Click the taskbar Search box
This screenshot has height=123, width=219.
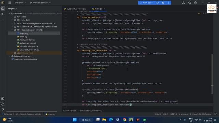coord(86,120)
